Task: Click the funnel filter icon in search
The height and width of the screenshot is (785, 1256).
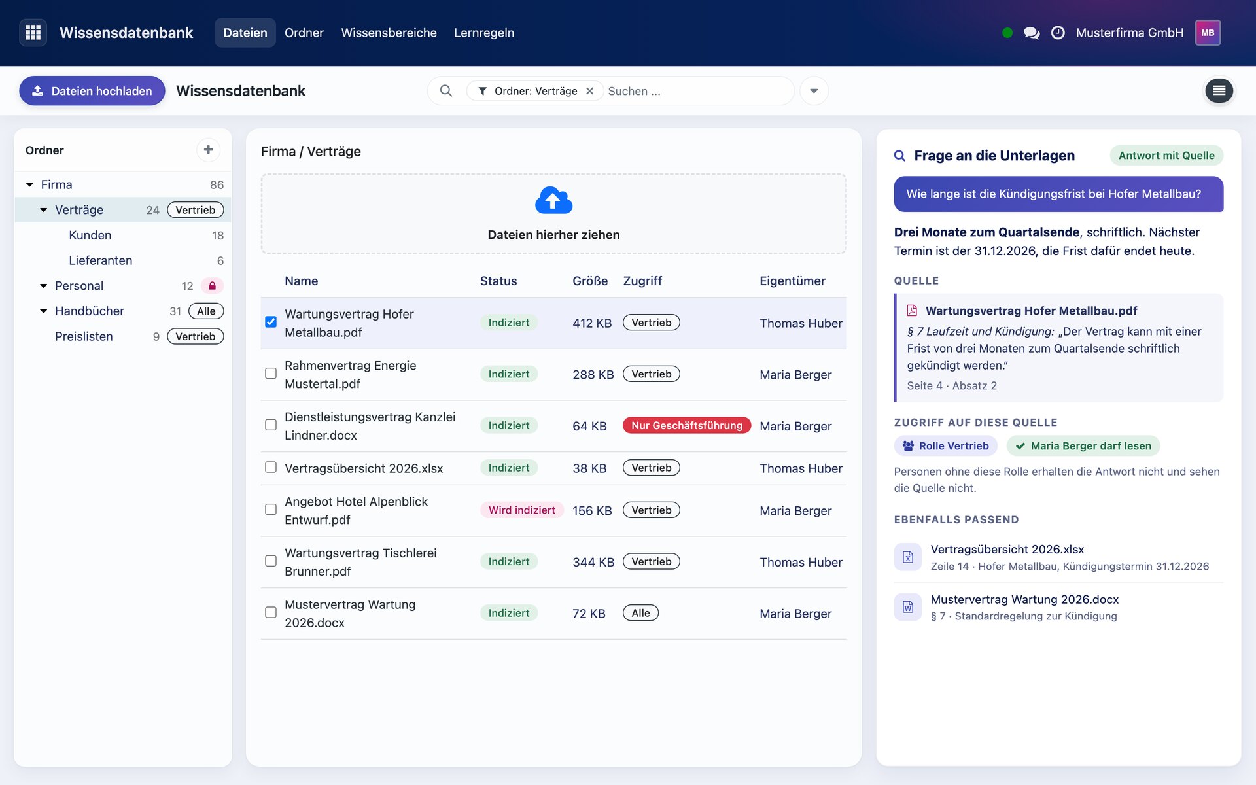Action: (x=482, y=91)
